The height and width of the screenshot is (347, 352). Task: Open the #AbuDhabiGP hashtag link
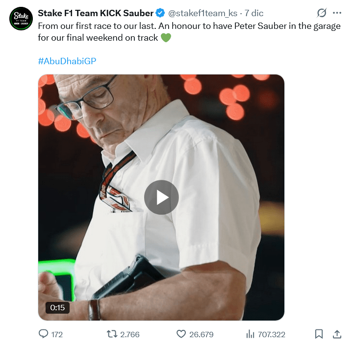point(67,61)
